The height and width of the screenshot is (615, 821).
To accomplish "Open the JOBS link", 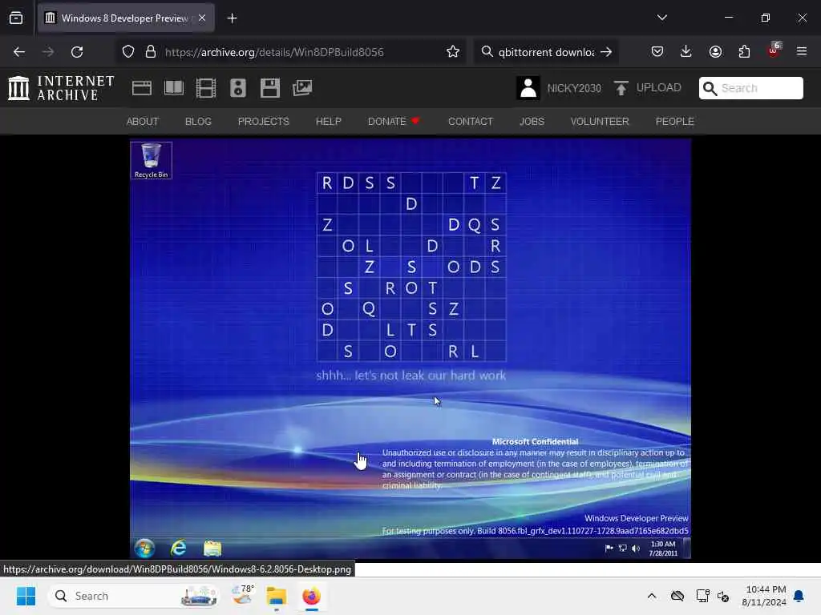I will (532, 122).
